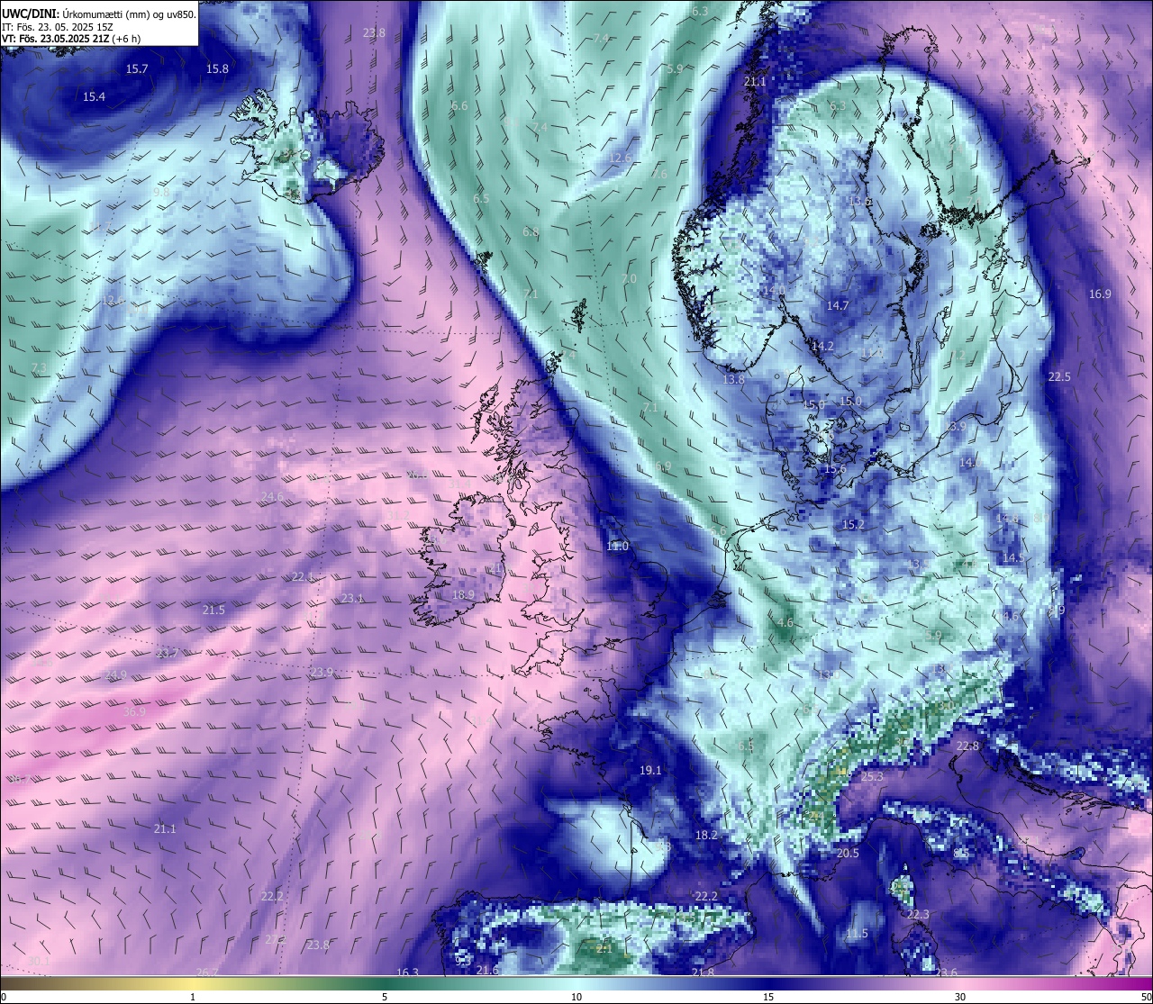
Task: Click the 11.0 value in the North Sea
Action: pyautogui.click(x=617, y=547)
